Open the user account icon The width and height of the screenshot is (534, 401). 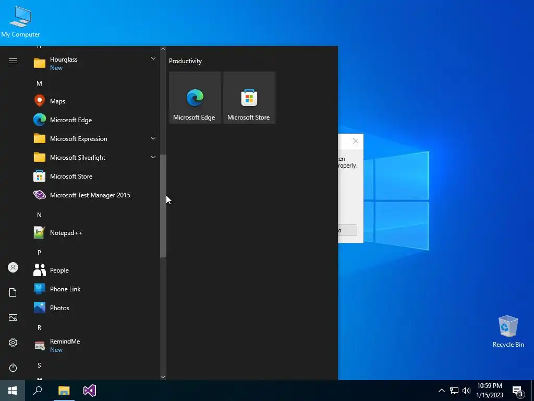coord(13,267)
